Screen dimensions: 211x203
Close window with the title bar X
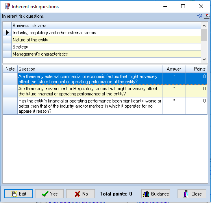201,6
